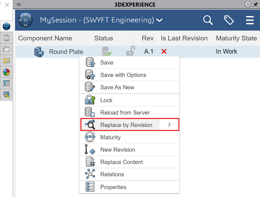Image resolution: width=260 pixels, height=197 pixels.
Task: Click the red X last revision indicator
Action: pos(164,51)
